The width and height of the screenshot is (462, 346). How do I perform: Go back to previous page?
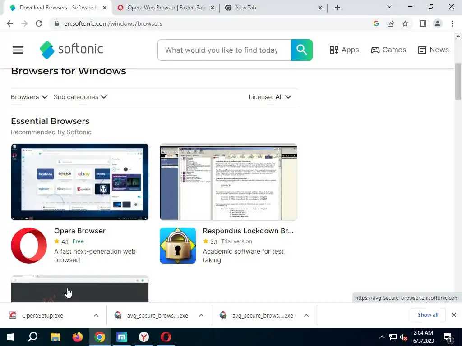[10, 23]
